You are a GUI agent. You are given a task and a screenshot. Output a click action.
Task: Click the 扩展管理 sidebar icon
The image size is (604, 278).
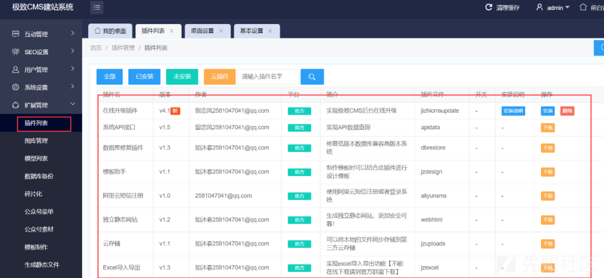[16, 105]
